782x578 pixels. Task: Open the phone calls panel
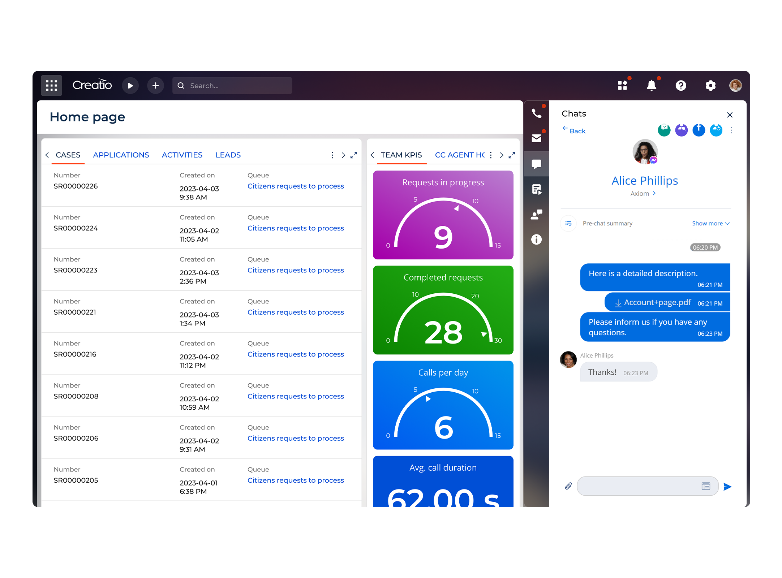pyautogui.click(x=536, y=113)
